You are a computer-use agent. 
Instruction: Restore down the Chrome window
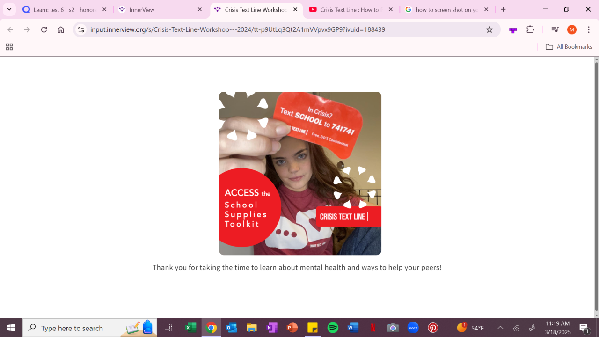[567, 9]
